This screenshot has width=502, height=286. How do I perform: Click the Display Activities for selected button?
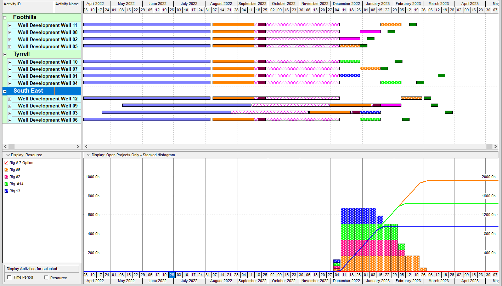point(41,269)
